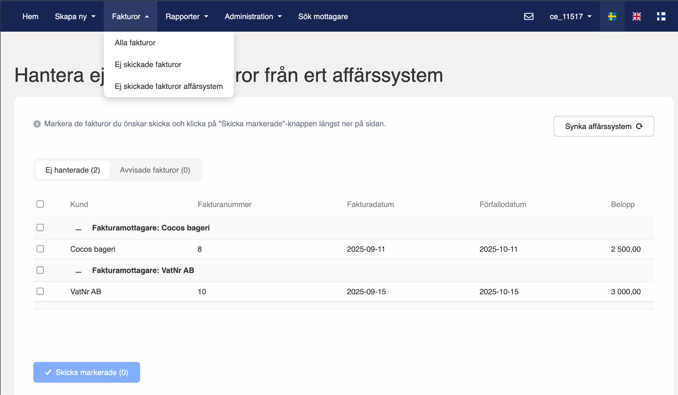This screenshot has width=678, height=395.
Task: Select the Fakturamottagare Cocos bageri group checkbox
Action: (x=40, y=227)
